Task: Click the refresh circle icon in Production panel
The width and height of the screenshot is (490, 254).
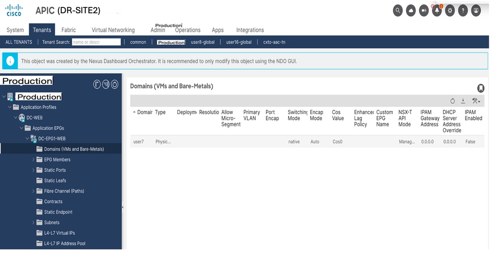Action: click(x=115, y=84)
